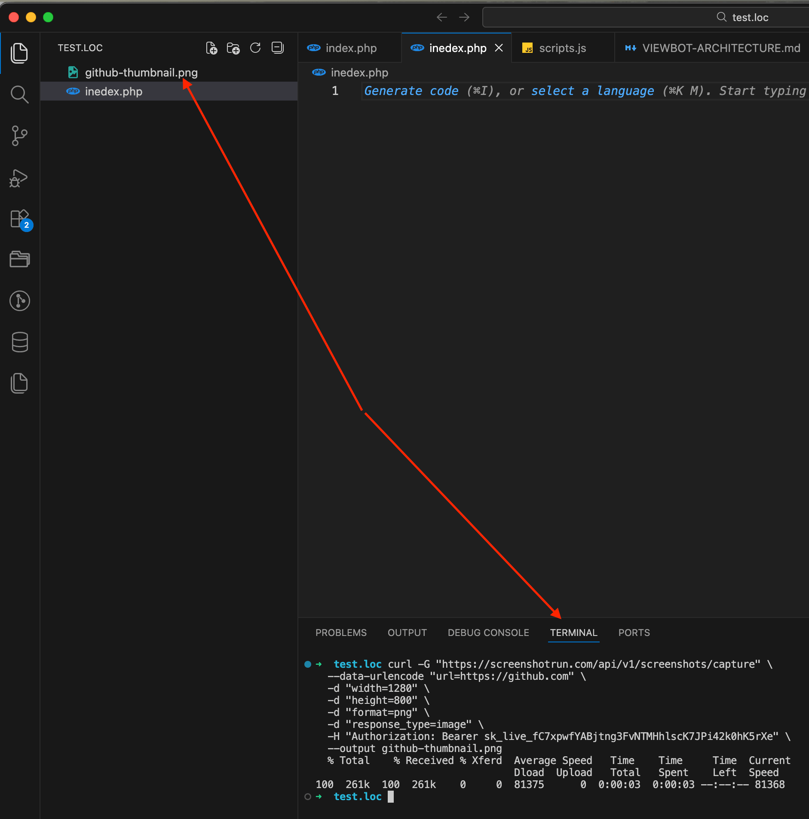809x819 pixels.
Task: Refresh the Explorer file list
Action: [255, 48]
